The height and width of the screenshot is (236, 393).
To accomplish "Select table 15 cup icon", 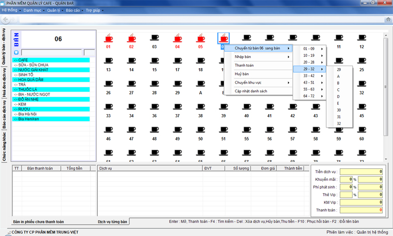I will [155, 61].
